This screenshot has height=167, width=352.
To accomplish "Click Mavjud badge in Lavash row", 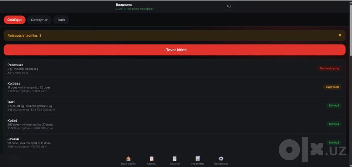I will pos(334,142).
